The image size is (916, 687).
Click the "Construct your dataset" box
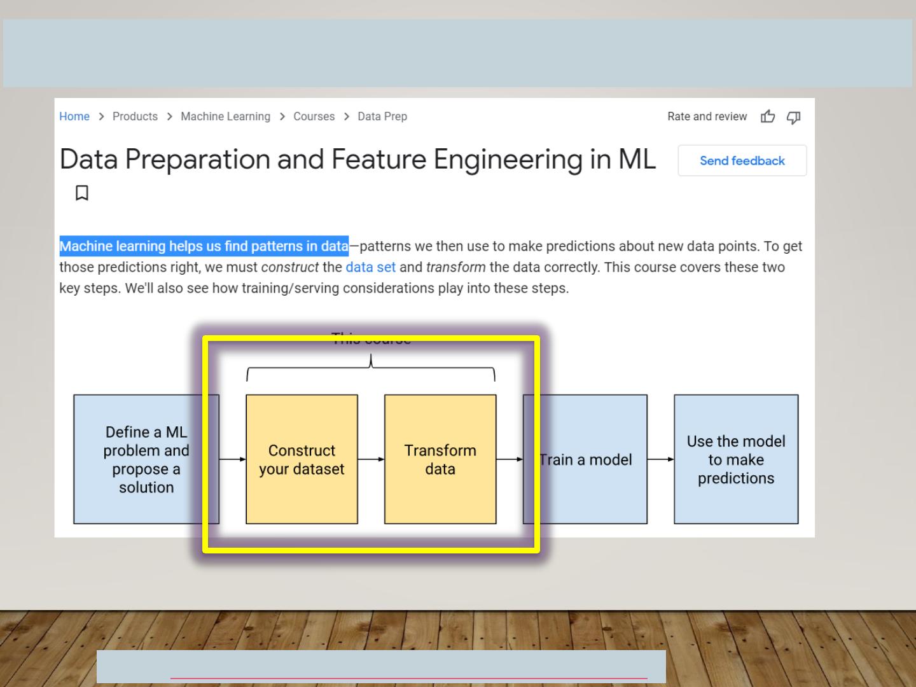pyautogui.click(x=302, y=459)
